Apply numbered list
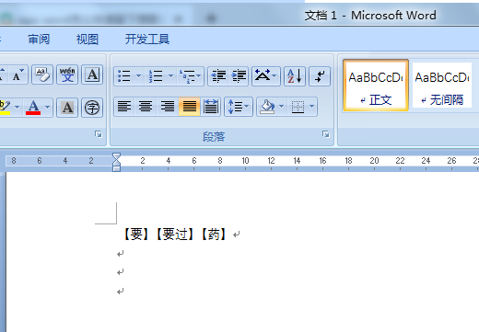Viewport: 479px width, 332px height. [x=156, y=75]
